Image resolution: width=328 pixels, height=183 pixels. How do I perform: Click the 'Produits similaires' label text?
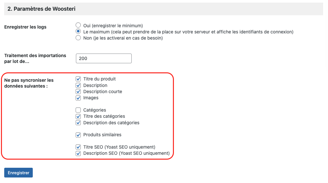[102, 135]
